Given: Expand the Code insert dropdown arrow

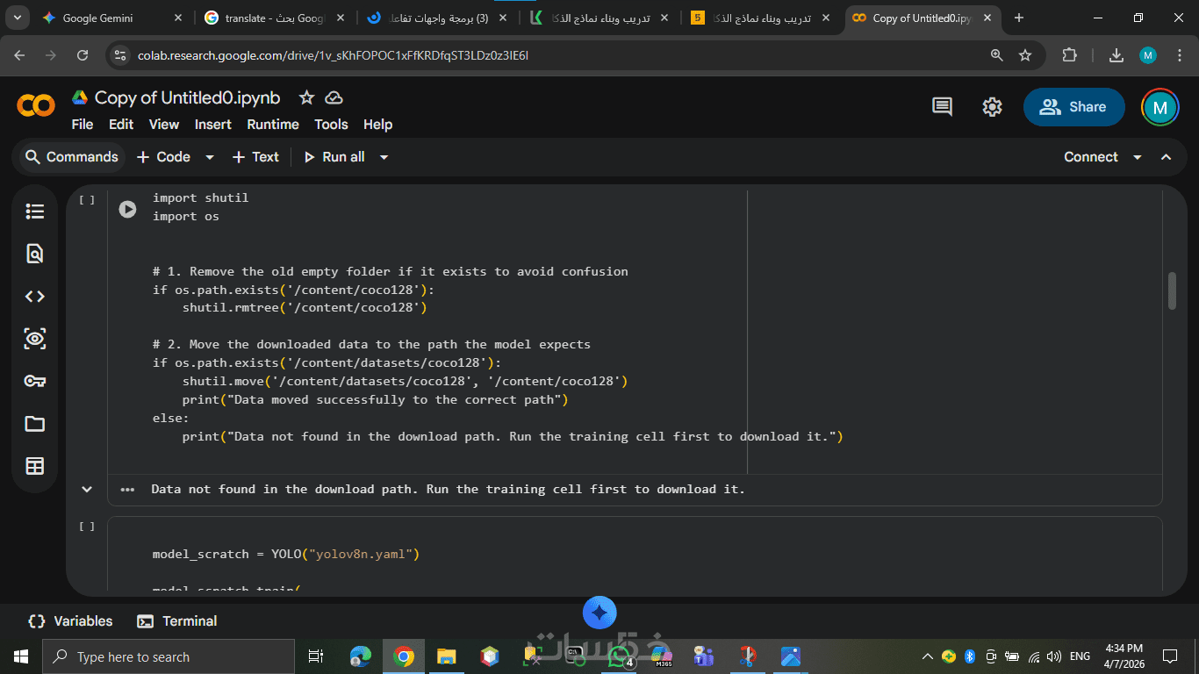Looking at the screenshot, I should pyautogui.click(x=210, y=157).
